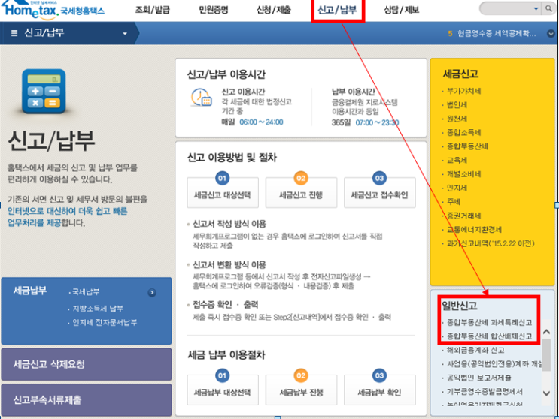The width and height of the screenshot is (559, 419).
Task: Click the 06:00~24:00 filing hours text
Action: [261, 122]
